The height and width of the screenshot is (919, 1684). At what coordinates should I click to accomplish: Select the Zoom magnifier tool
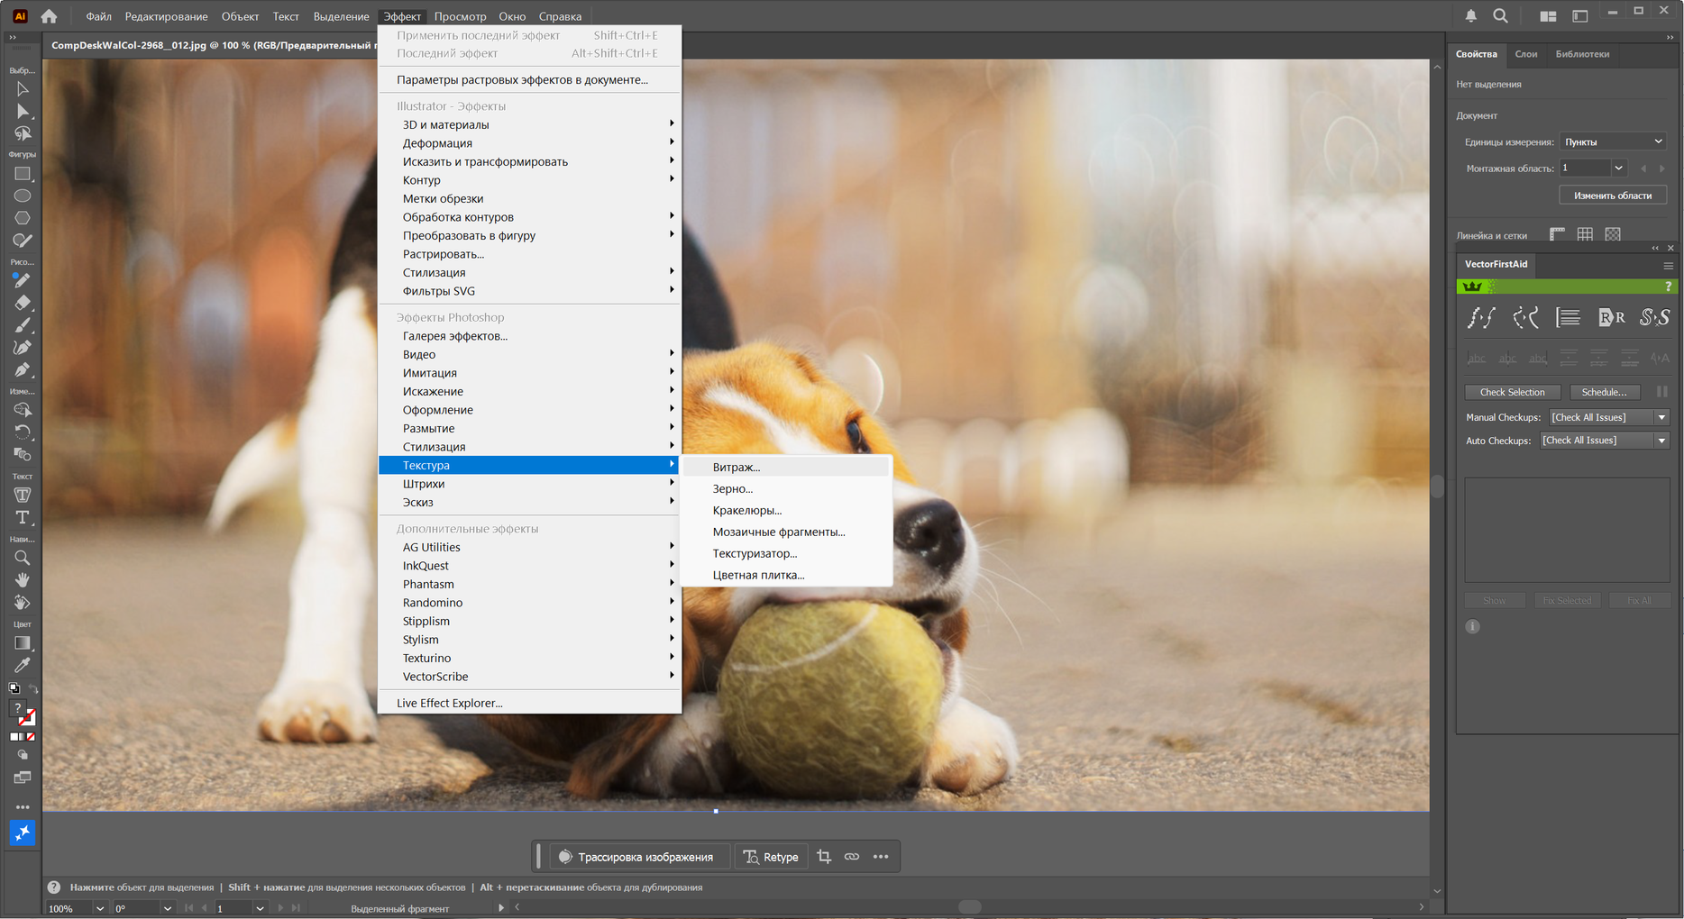pyautogui.click(x=23, y=558)
